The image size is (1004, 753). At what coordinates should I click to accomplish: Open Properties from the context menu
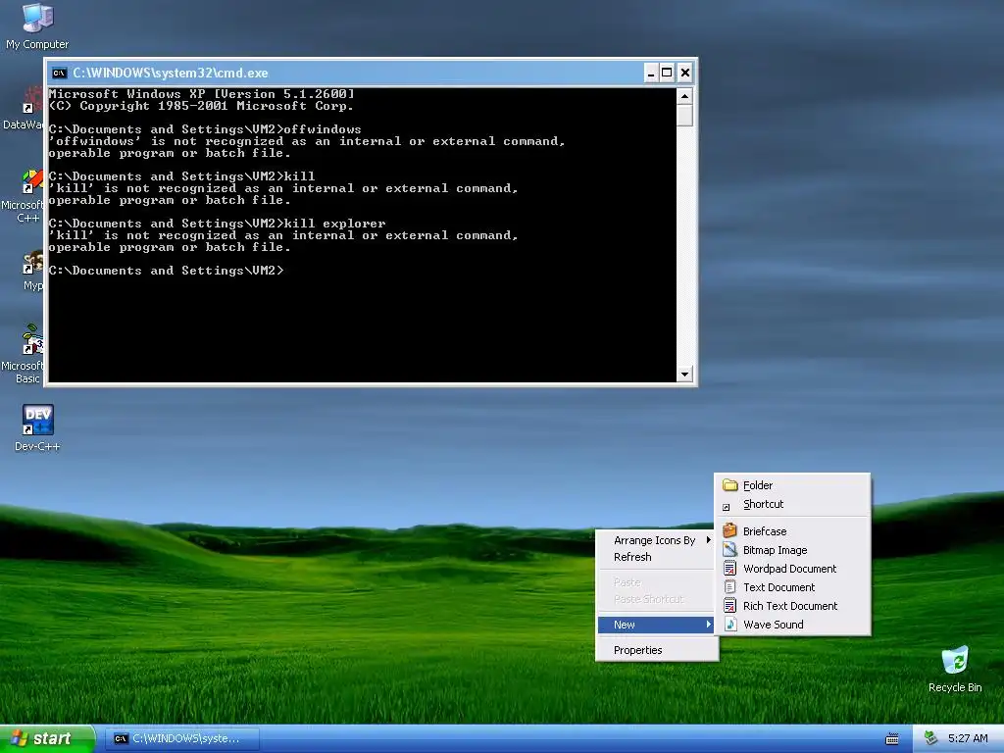tap(657, 650)
